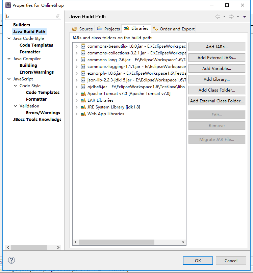Image resolution: width=253 pixels, height=273 pixels.
Task: Open the Order and Export tab
Action: tap(174, 29)
